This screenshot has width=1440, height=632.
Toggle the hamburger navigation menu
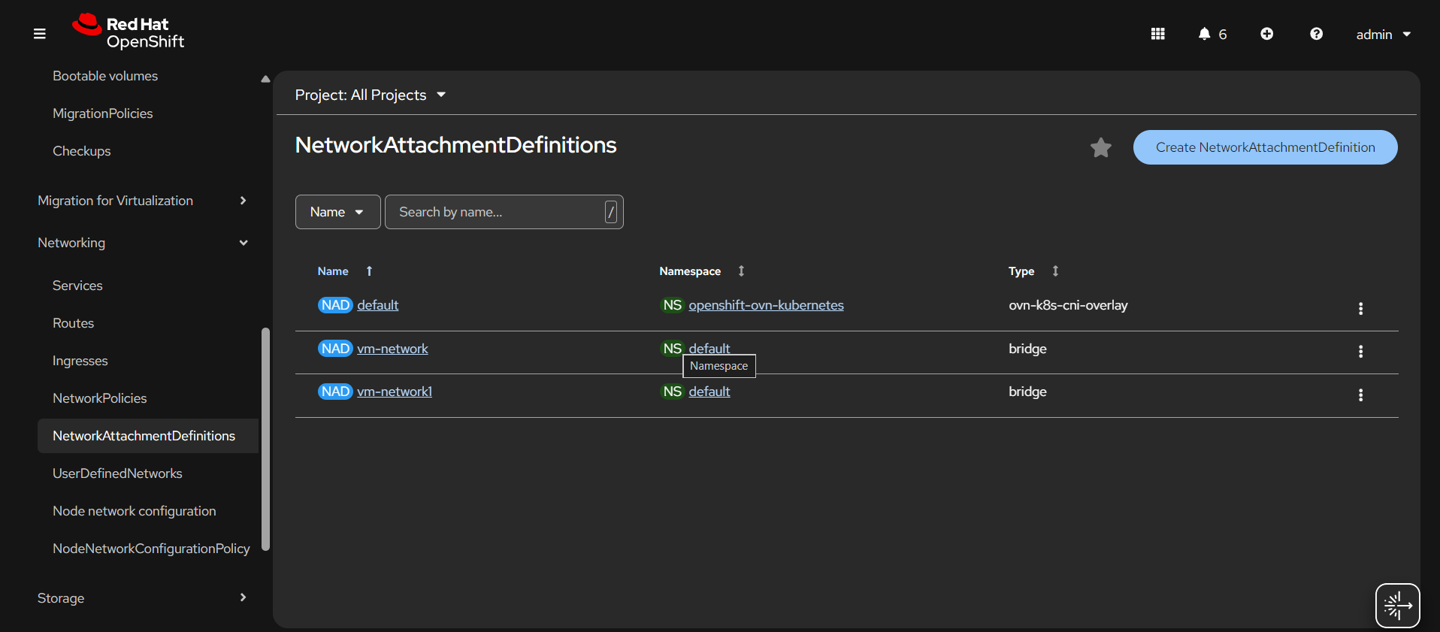(40, 34)
